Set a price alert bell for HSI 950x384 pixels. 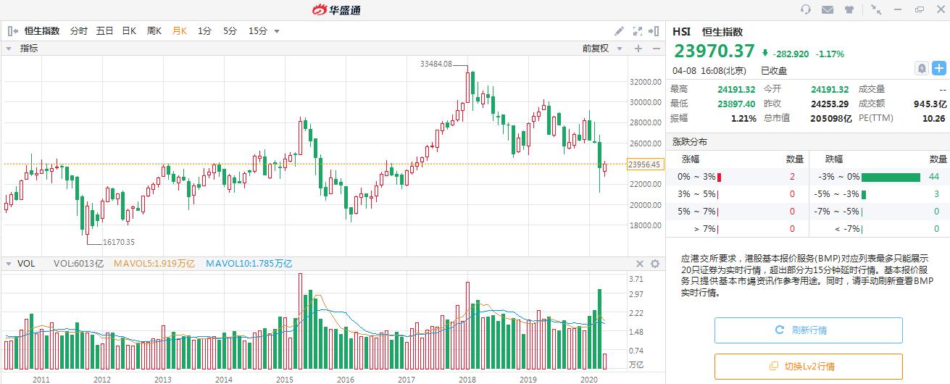(922, 68)
